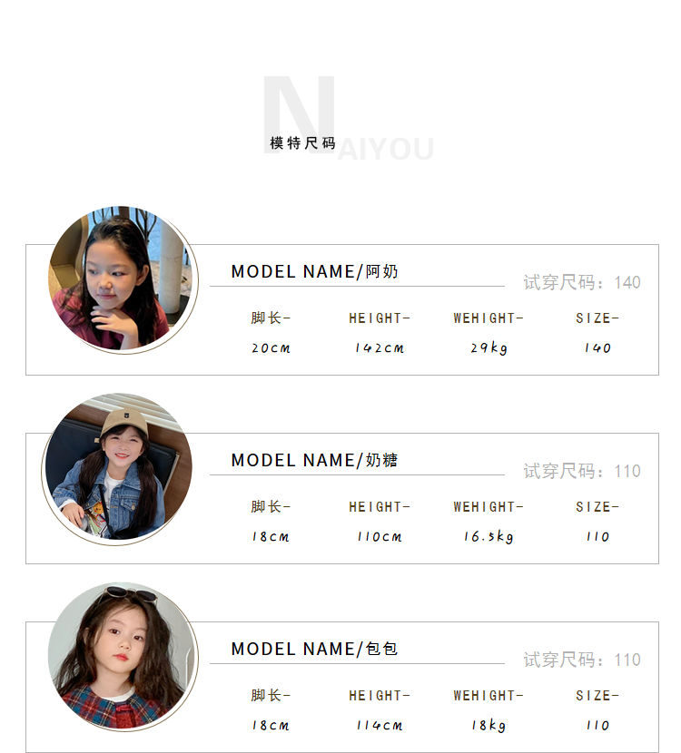Click the 包包 model portrait photo
The width and height of the screenshot is (681, 753).
click(x=121, y=656)
